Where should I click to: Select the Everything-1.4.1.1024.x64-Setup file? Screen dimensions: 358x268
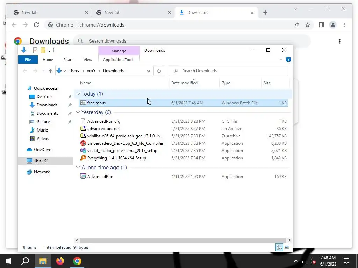coord(184,158)
